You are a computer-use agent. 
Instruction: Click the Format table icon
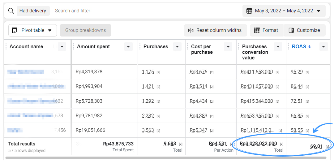pos(257,30)
